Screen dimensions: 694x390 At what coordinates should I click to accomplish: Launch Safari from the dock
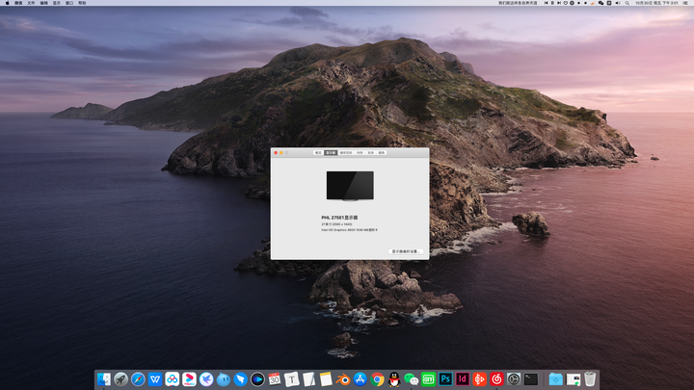[x=138, y=379]
